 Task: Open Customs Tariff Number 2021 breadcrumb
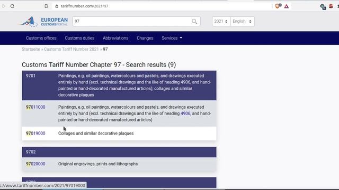pos(72,49)
